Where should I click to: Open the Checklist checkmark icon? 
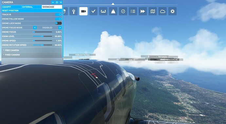click(x=93, y=11)
